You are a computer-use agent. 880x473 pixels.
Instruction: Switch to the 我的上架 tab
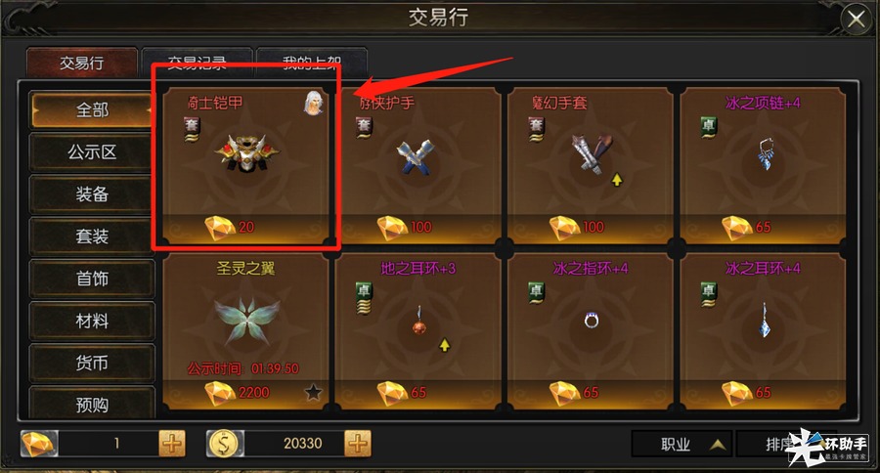[x=312, y=62]
